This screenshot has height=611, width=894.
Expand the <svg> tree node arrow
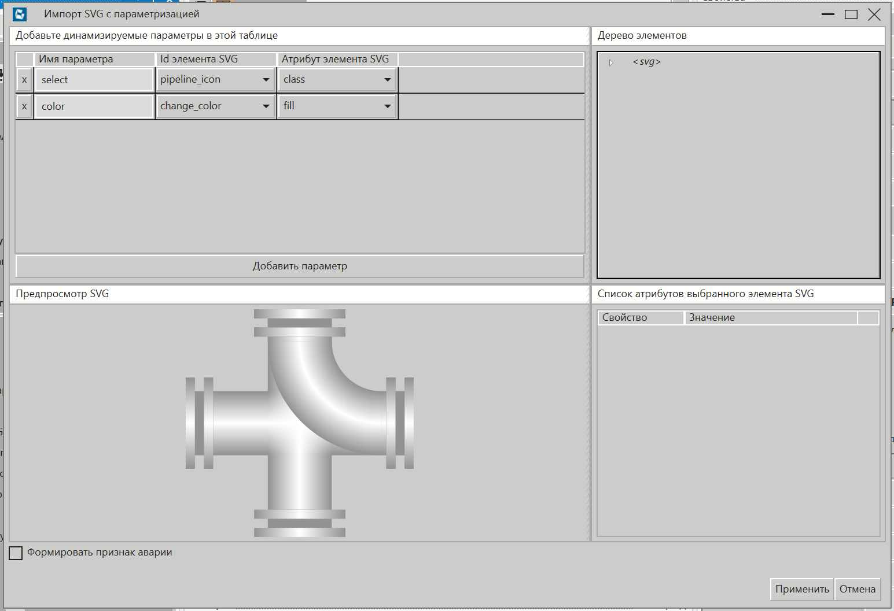610,62
